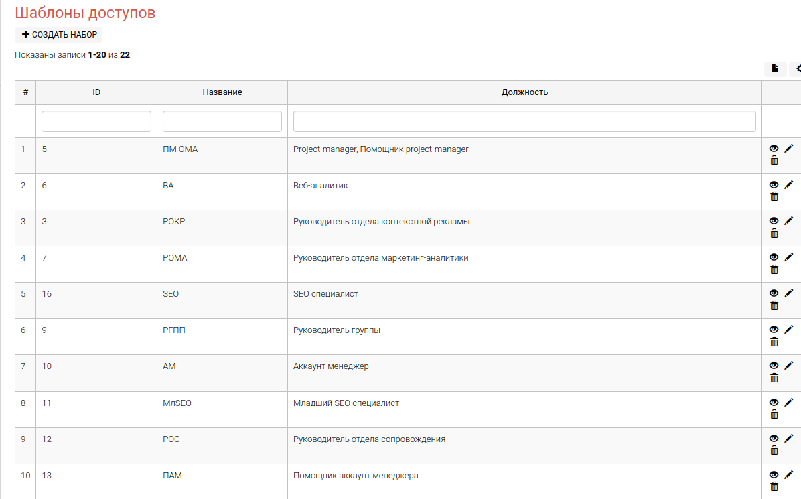Sort table by Название column header
Screen dimensions: 801x499
click(x=222, y=92)
